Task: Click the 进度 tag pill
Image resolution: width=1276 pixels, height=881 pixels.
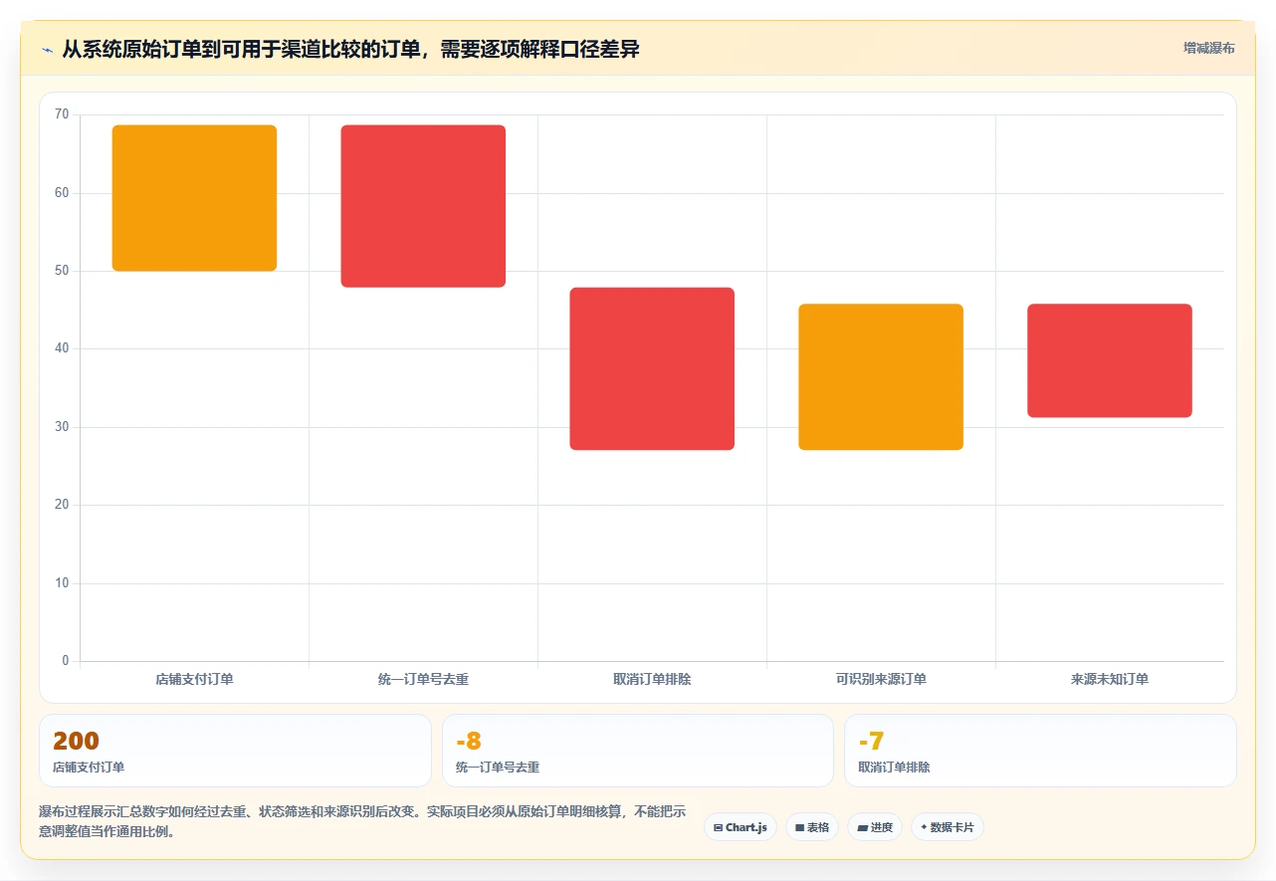Action: [875, 827]
